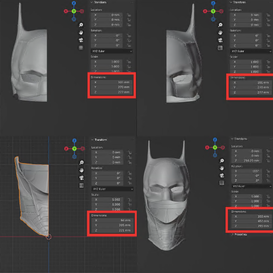The image size is (273, 273).
Task: Click red X gizmo axis in top-left screenshot
Action: [66, 11]
